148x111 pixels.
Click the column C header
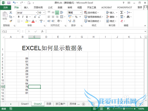pyautogui.click(x=34, y=37)
